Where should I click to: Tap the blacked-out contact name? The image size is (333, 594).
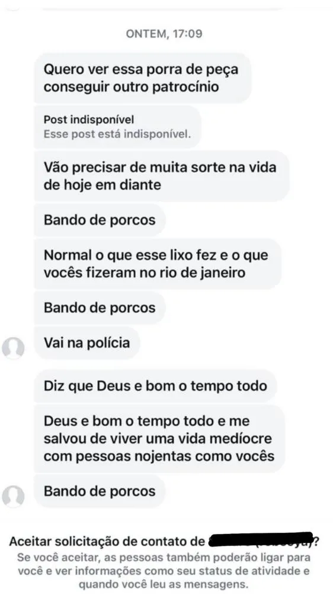pyautogui.click(x=261, y=541)
